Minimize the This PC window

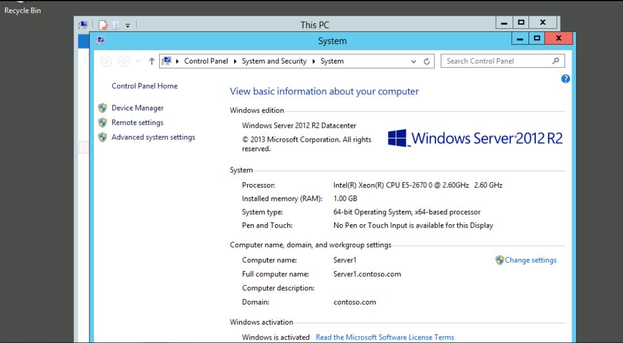[x=504, y=23]
